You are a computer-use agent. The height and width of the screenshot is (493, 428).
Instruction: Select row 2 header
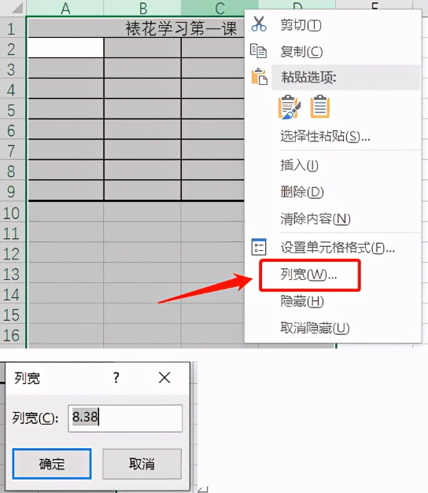[11, 49]
